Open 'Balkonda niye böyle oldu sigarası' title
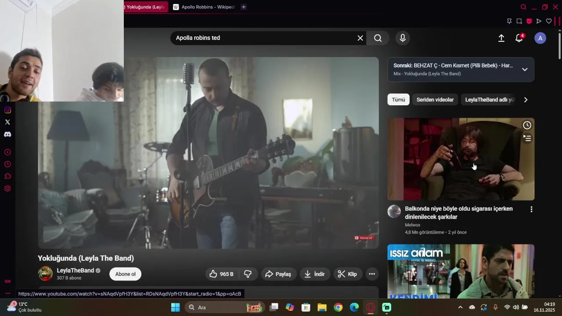The height and width of the screenshot is (316, 562). tap(459, 213)
